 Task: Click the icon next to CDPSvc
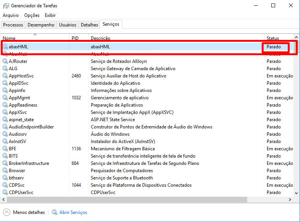coord(5,185)
